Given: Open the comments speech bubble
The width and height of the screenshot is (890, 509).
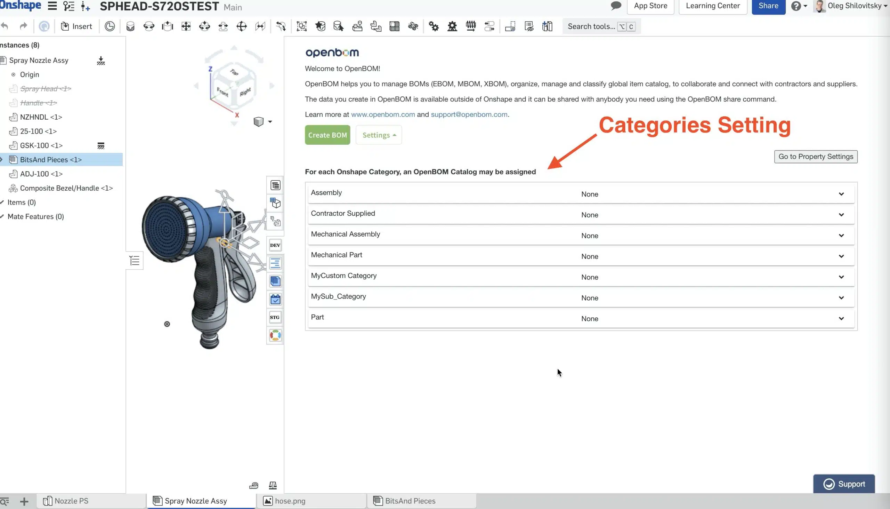Looking at the screenshot, I should tap(616, 6).
